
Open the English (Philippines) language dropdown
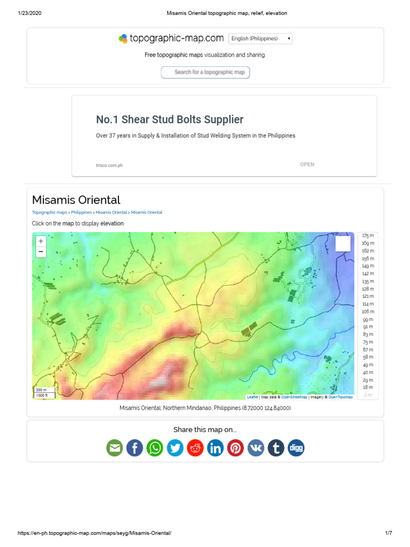pos(260,38)
